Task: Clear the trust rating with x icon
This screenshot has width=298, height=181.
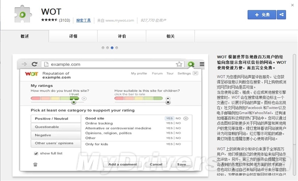Action: [x=84, y=99]
